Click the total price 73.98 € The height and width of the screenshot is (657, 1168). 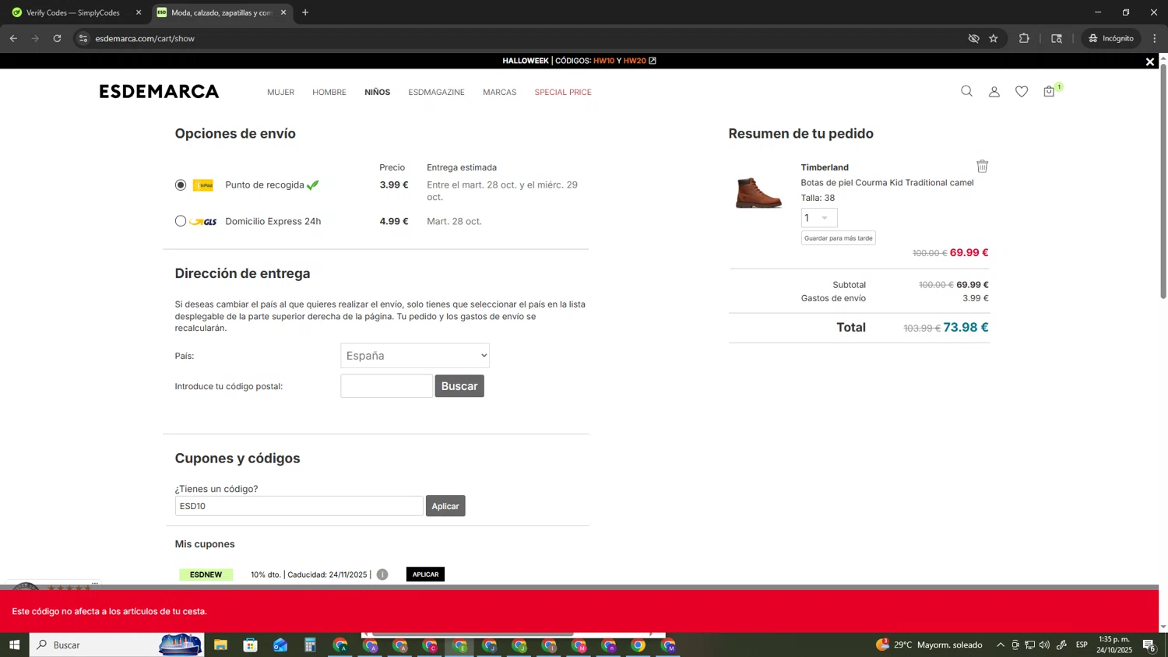click(x=966, y=328)
